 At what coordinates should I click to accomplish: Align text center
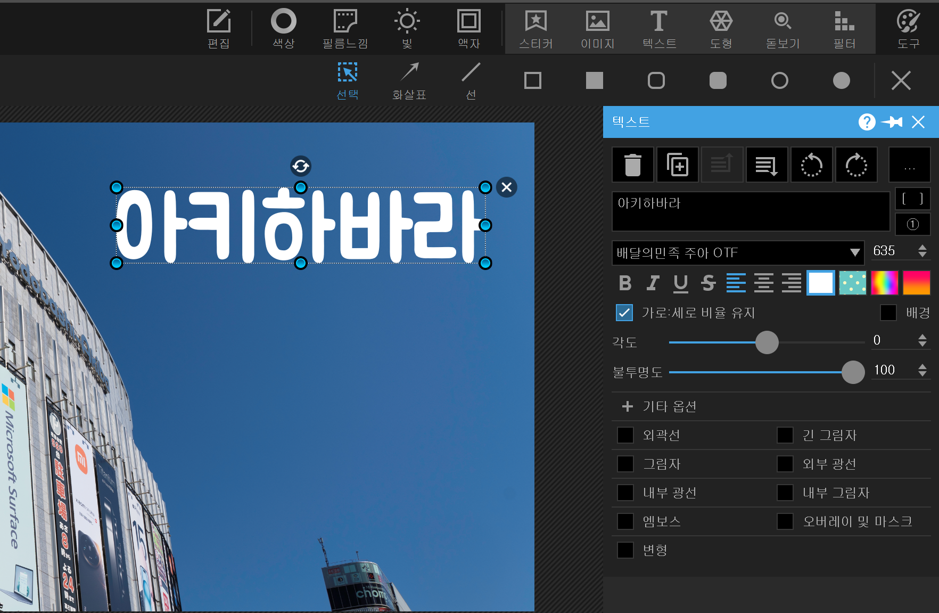[764, 283]
